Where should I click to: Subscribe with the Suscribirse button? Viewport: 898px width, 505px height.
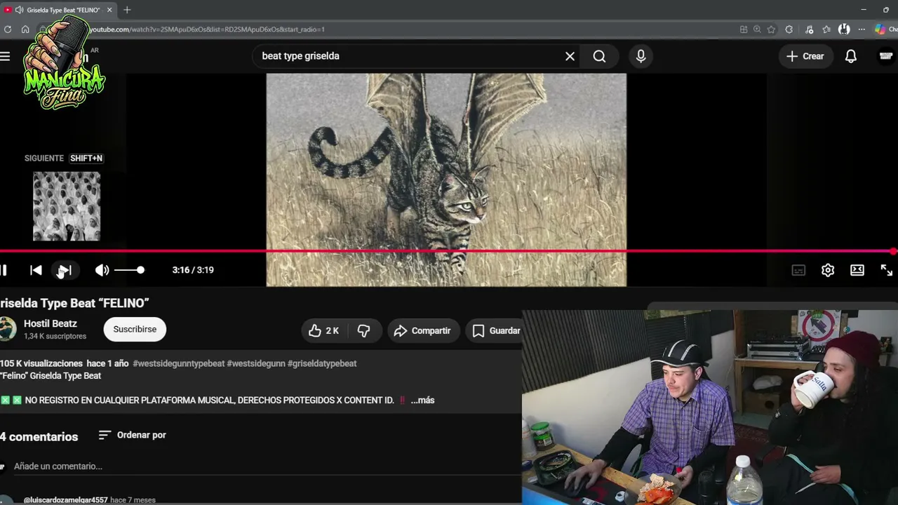click(135, 329)
